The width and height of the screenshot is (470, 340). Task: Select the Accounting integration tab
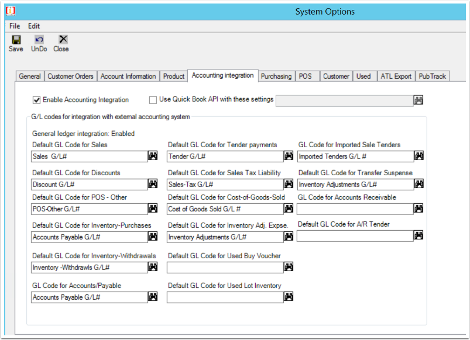click(x=223, y=75)
